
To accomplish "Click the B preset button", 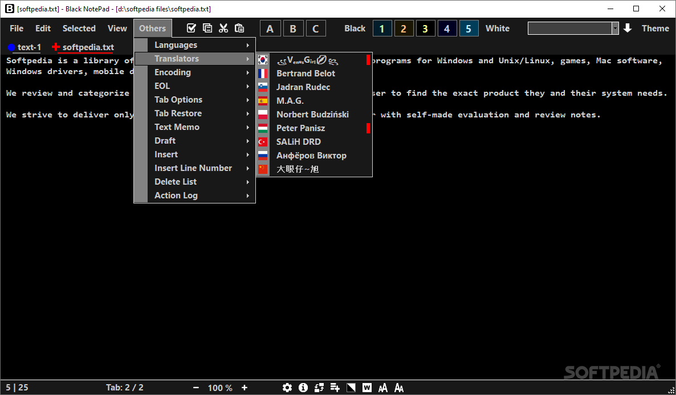I will [x=293, y=28].
